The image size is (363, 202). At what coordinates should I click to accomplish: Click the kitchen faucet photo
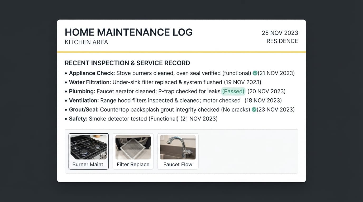point(178,147)
